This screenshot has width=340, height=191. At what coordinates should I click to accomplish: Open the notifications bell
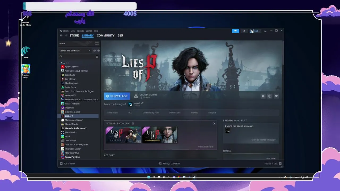pyautogui.click(x=244, y=31)
